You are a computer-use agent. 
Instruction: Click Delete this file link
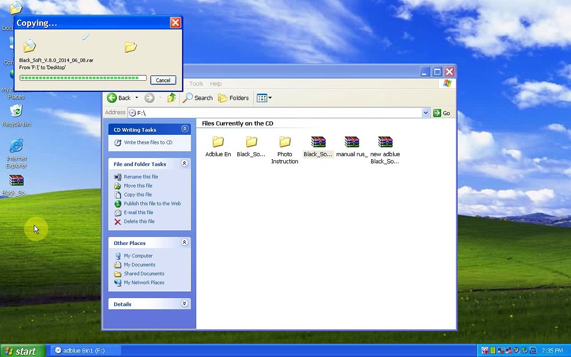pyautogui.click(x=139, y=221)
